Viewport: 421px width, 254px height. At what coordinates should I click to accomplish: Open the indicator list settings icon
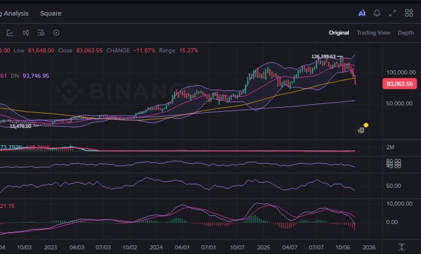click(41, 33)
